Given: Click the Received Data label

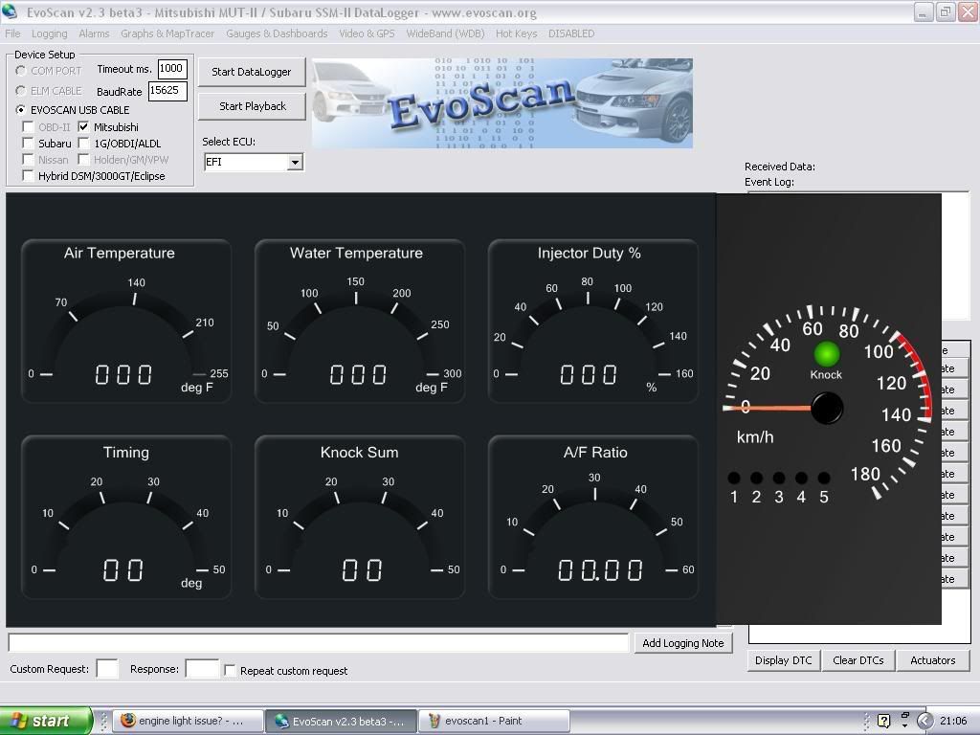Looking at the screenshot, I should pos(779,167).
